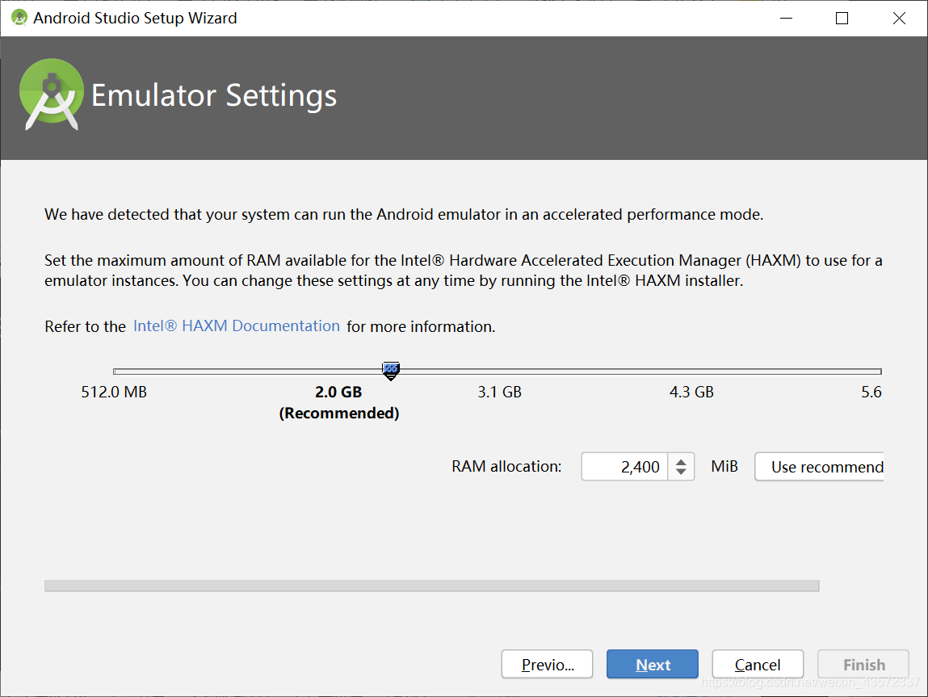Open the Intel HAXM Documentation link
This screenshot has height=697, width=928.
pos(236,326)
